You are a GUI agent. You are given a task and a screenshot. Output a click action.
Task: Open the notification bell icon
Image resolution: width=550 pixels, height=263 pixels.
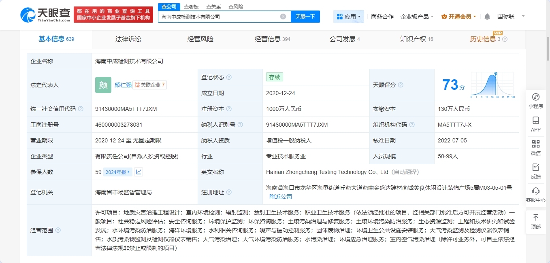487,17
